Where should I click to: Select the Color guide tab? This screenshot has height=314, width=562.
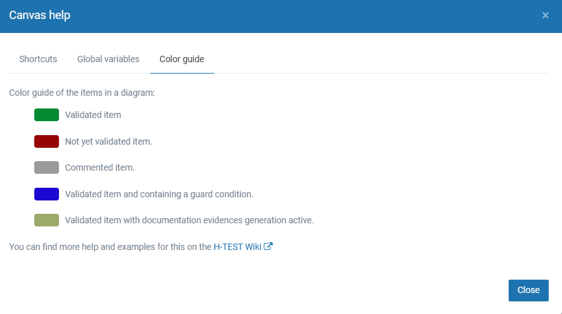click(x=182, y=59)
